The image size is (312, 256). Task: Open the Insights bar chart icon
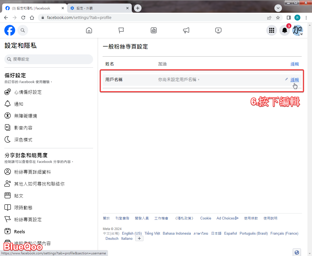pos(154,30)
